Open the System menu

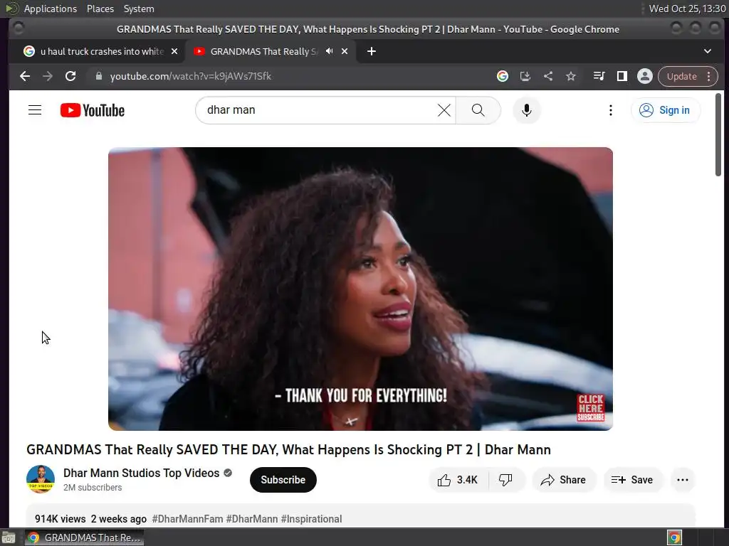pos(139,9)
